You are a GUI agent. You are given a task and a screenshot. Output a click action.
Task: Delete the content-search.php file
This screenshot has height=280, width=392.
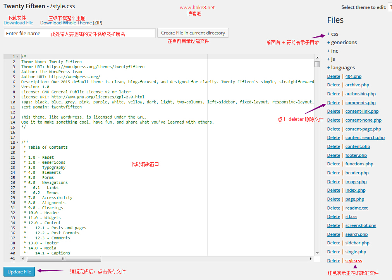coord(334,138)
